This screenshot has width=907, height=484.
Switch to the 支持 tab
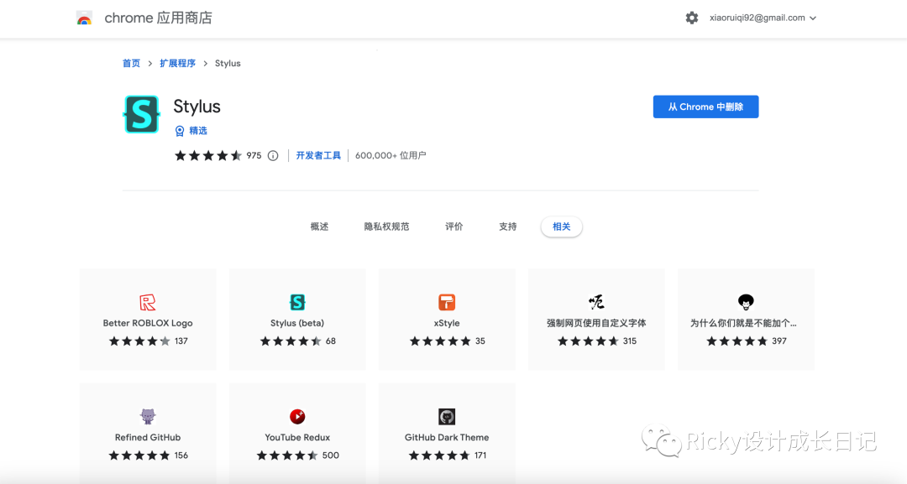tap(508, 226)
